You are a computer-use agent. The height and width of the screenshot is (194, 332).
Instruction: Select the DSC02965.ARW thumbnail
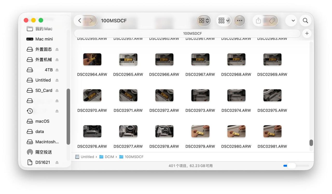tap(128, 59)
